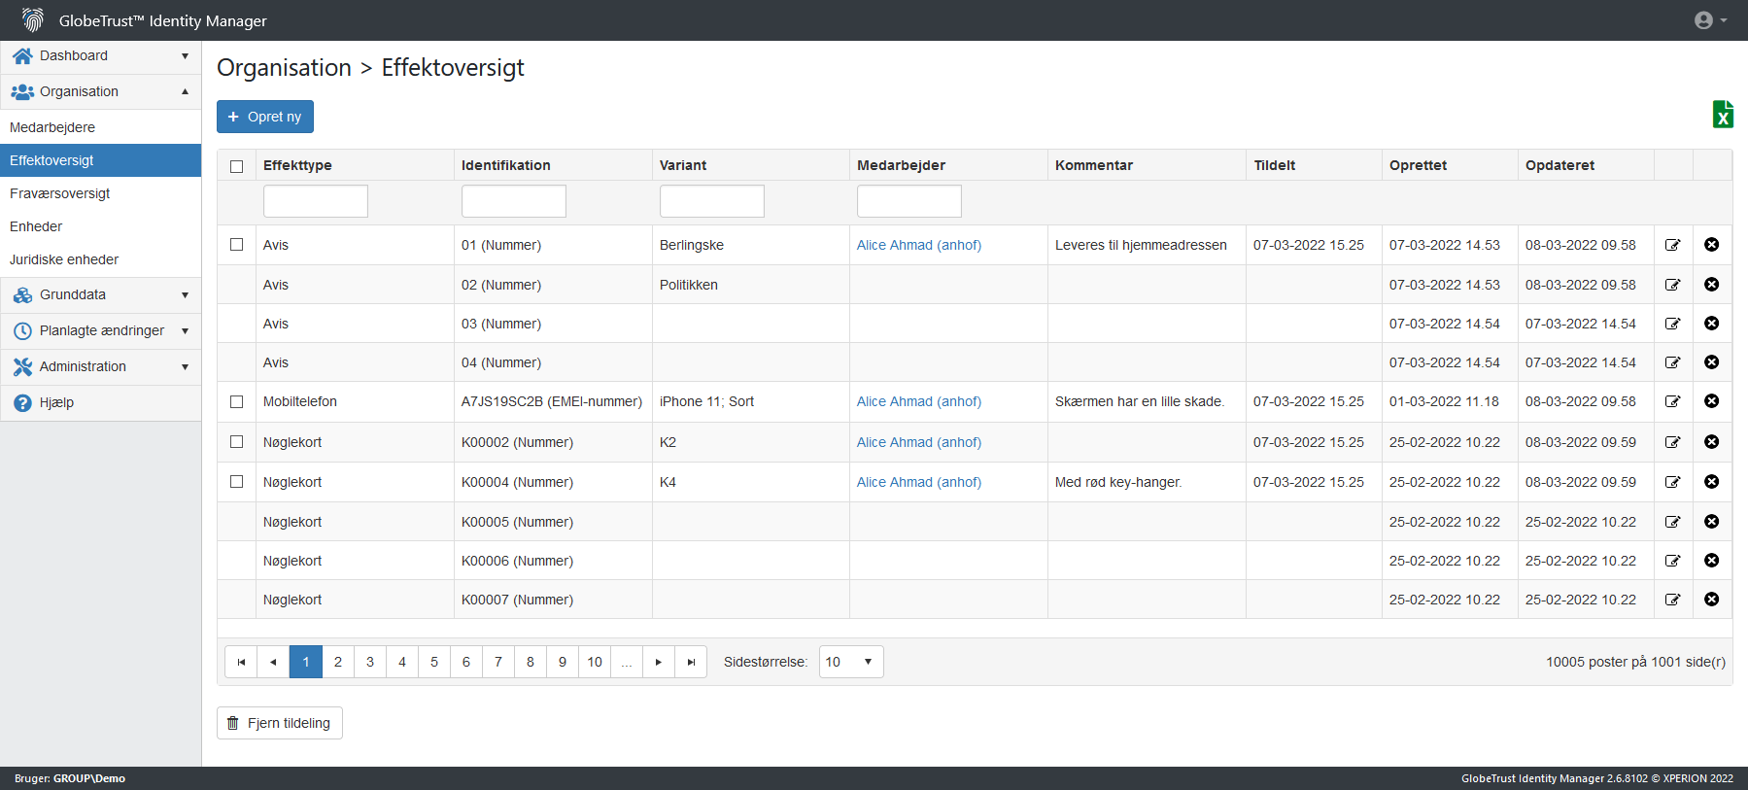This screenshot has width=1748, height=790.
Task: Open Medarbejdere in the sidebar
Action: coord(101,127)
